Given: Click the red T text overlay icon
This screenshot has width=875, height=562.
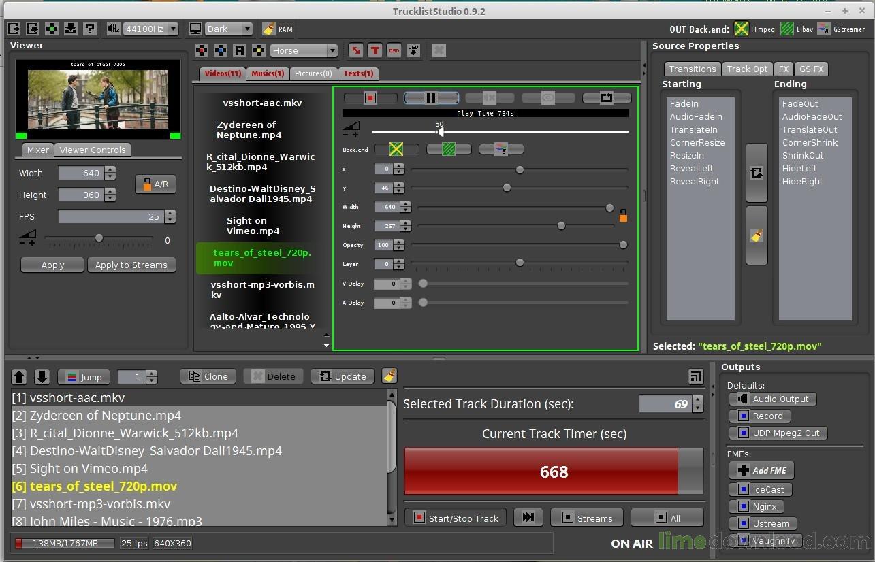Looking at the screenshot, I should 375,50.
